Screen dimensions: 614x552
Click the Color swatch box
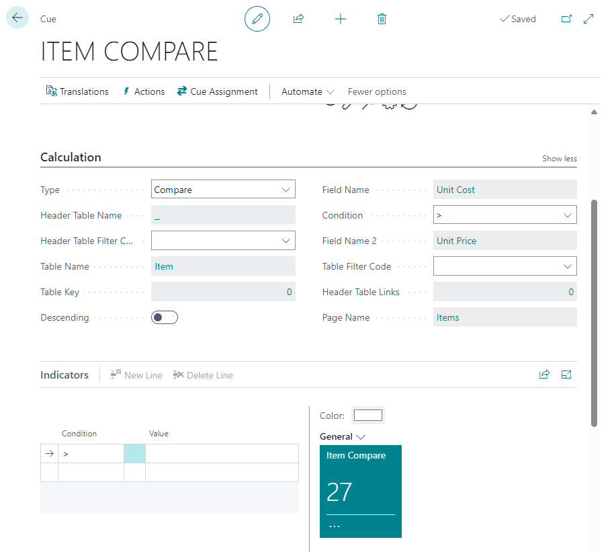click(x=367, y=416)
